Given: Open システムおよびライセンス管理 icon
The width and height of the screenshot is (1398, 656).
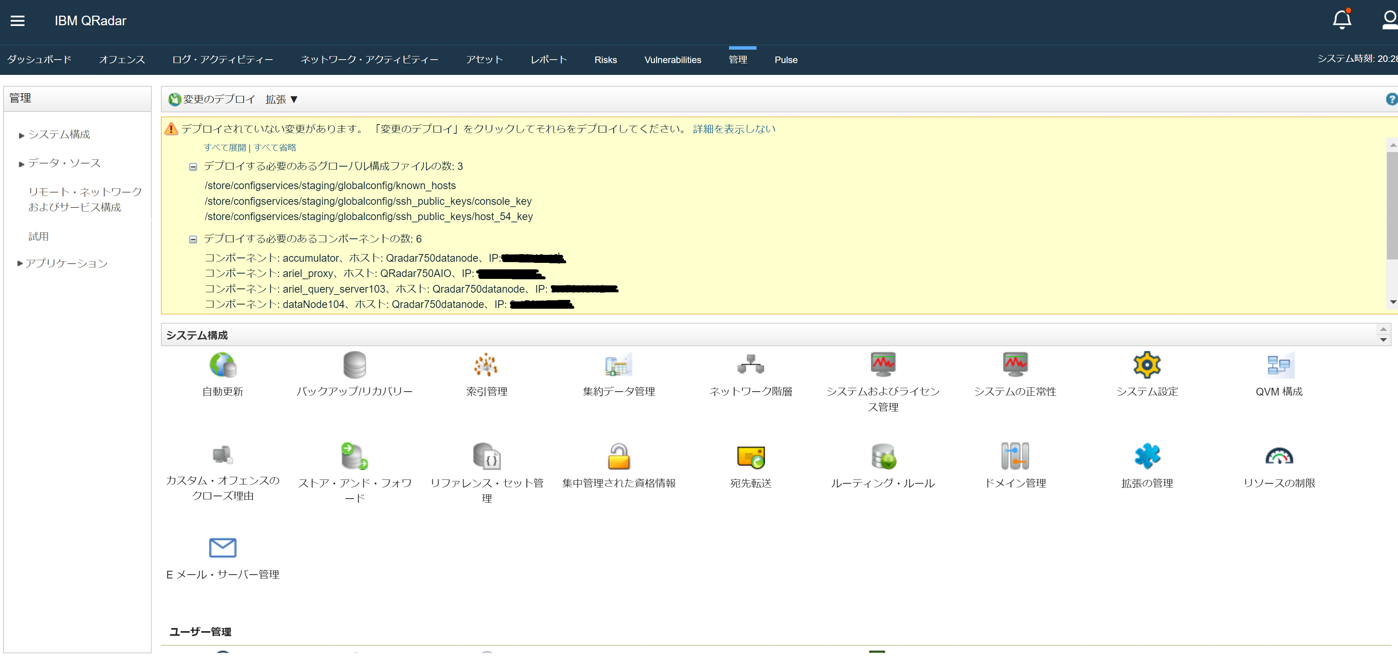Looking at the screenshot, I should tap(883, 364).
